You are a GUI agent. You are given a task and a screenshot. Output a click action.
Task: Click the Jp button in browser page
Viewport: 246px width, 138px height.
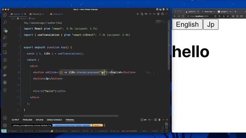point(211,25)
